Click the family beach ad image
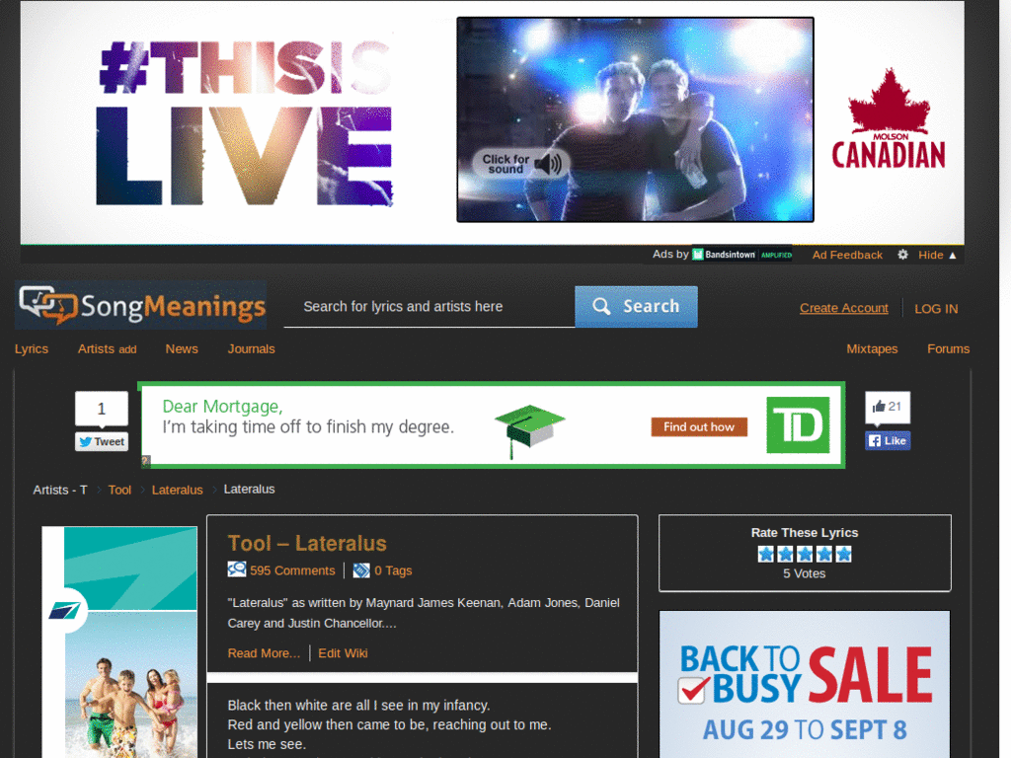 click(131, 685)
